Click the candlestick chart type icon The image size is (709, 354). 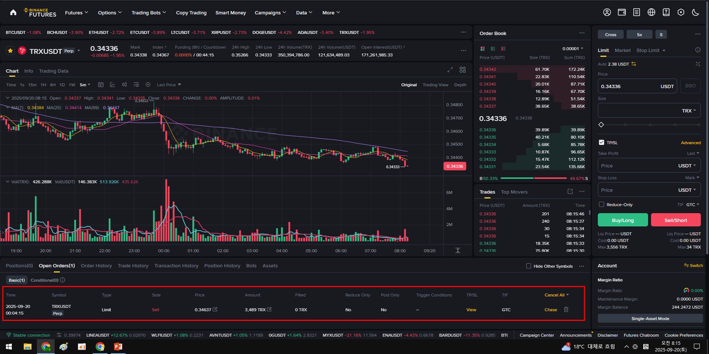click(124, 85)
